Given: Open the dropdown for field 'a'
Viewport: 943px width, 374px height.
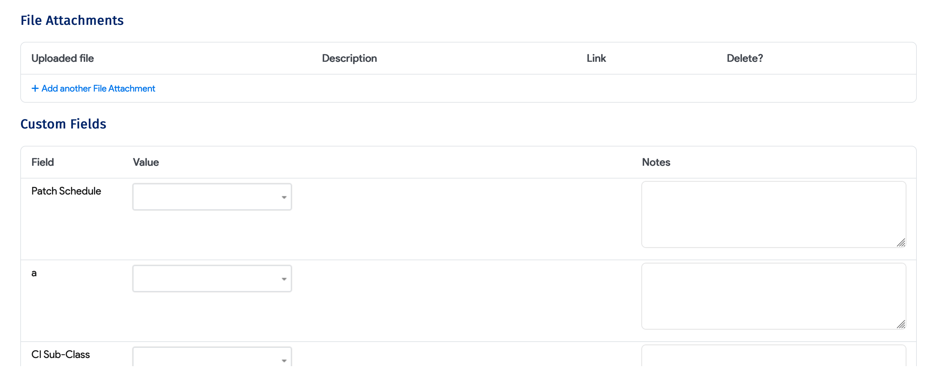Looking at the screenshot, I should pos(212,279).
